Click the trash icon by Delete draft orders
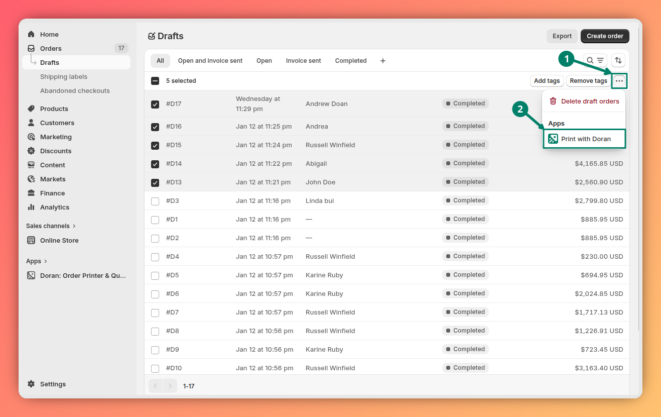Screen dimensions: 661x417 coord(553,101)
